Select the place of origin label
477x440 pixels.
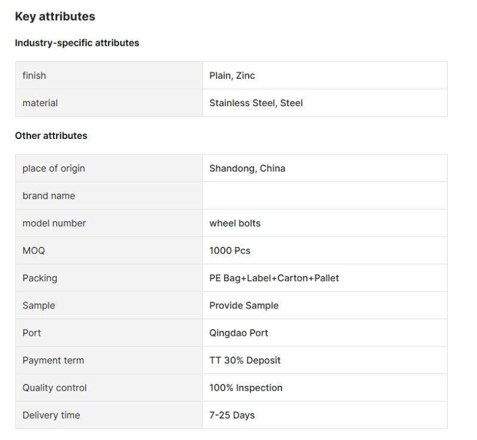54,169
